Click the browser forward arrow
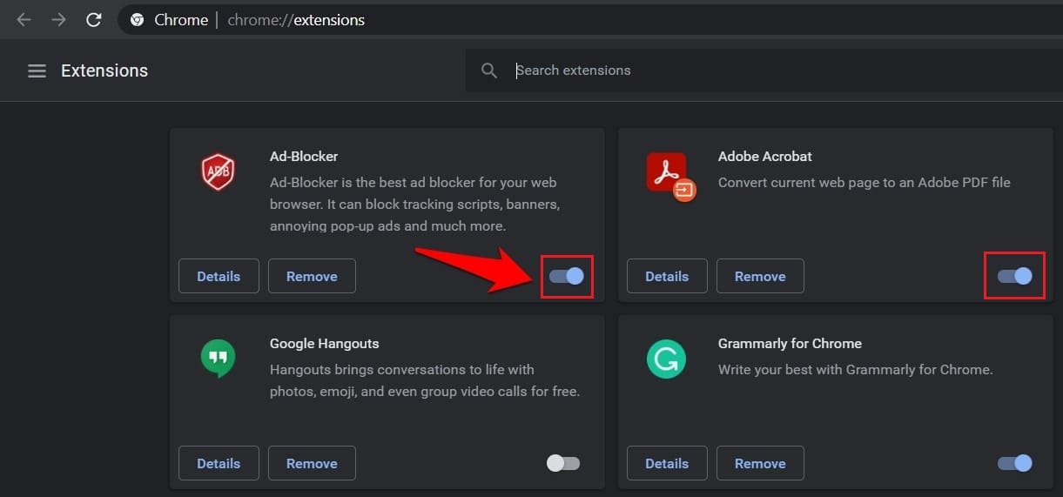The image size is (1063, 497). click(58, 20)
